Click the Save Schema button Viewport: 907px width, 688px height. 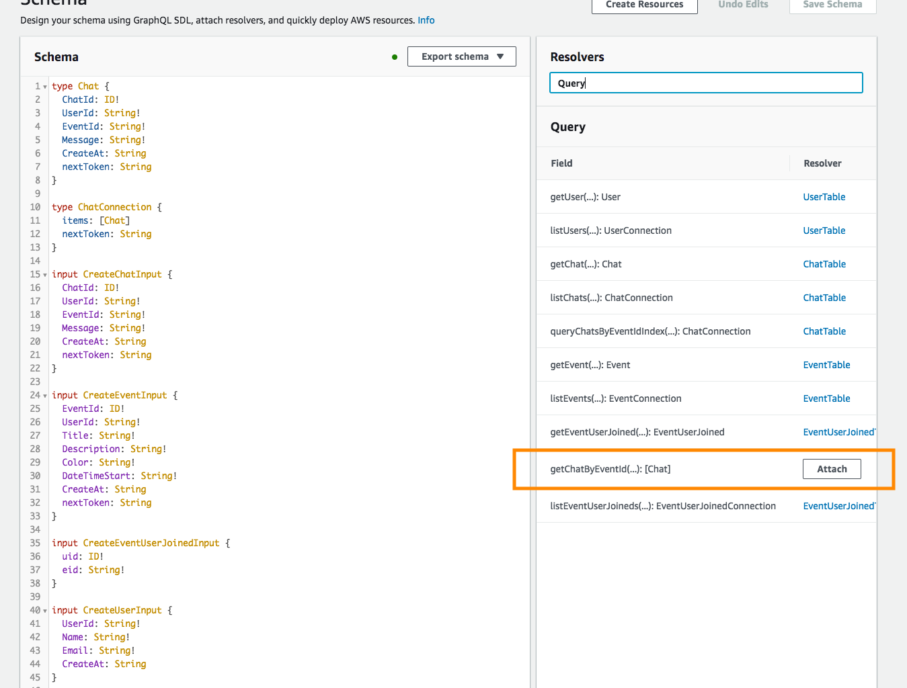coord(832,5)
